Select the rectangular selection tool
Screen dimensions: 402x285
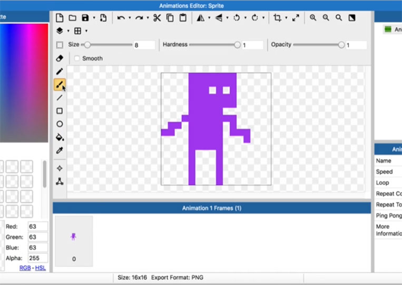coord(60,45)
